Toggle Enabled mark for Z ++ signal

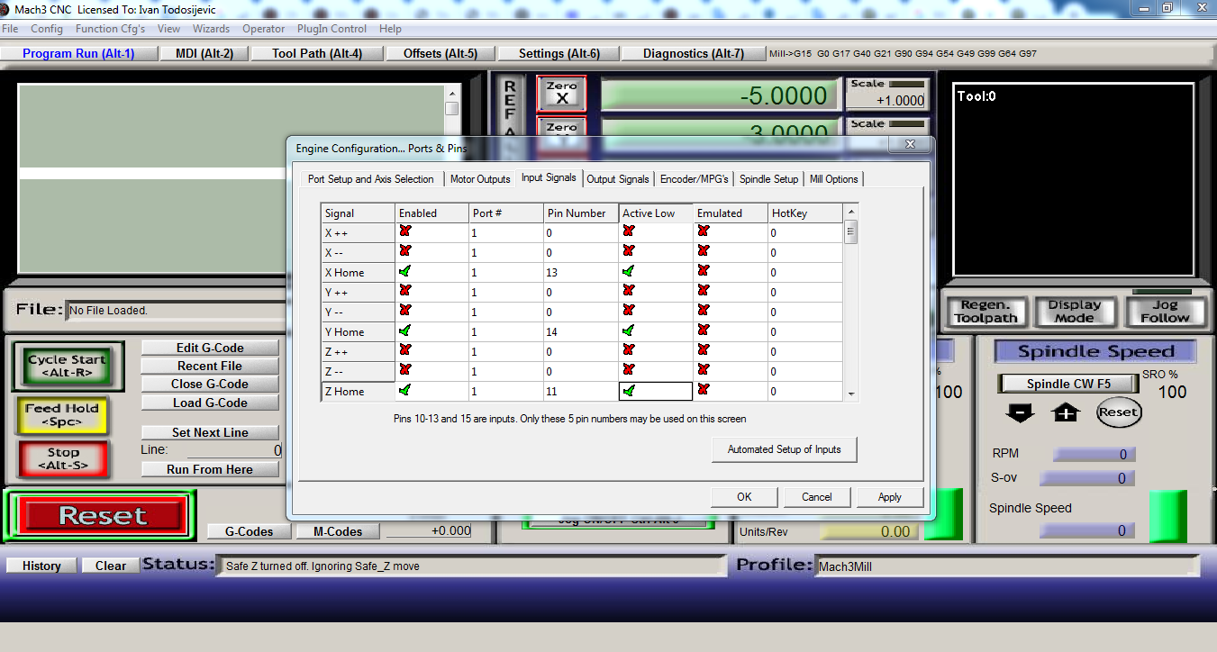(405, 350)
